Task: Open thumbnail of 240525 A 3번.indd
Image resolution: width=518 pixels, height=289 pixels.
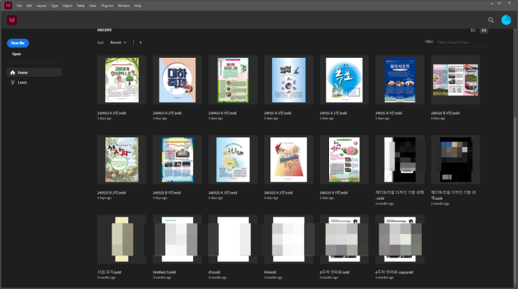Action: (233, 159)
